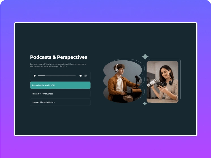The height and width of the screenshot is (158, 211).
Task: Click the played portion of the progress bar
Action: tap(41, 76)
